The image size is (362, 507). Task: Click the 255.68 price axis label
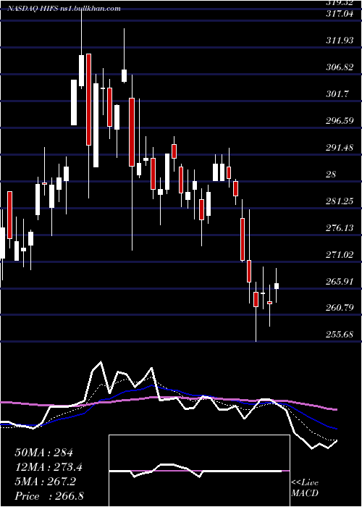tap(340, 335)
